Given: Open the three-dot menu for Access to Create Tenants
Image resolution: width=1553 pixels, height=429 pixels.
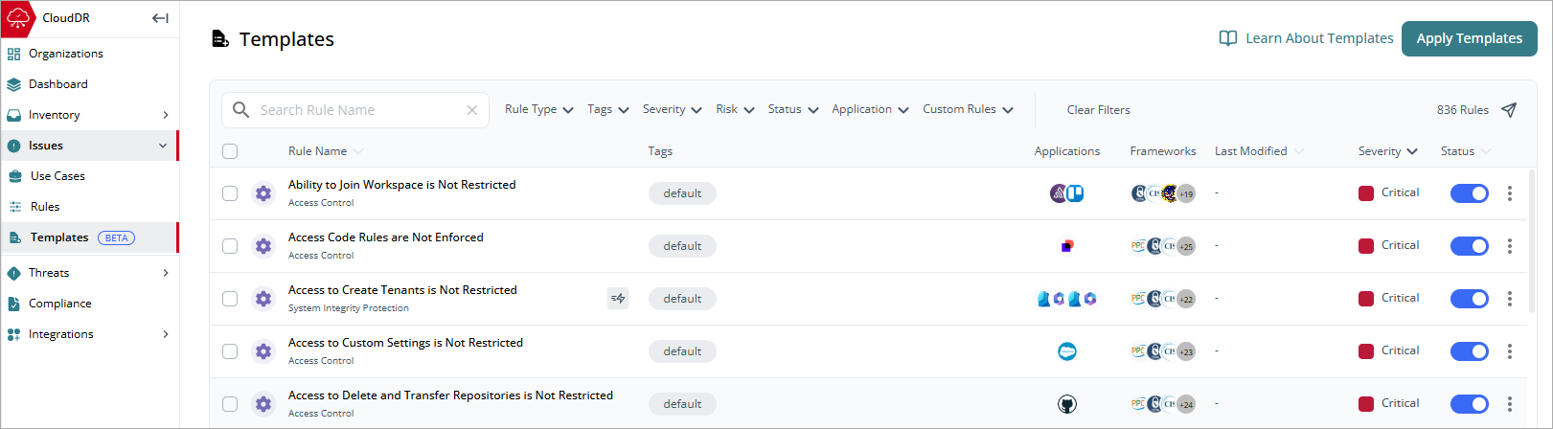Looking at the screenshot, I should point(1510,299).
